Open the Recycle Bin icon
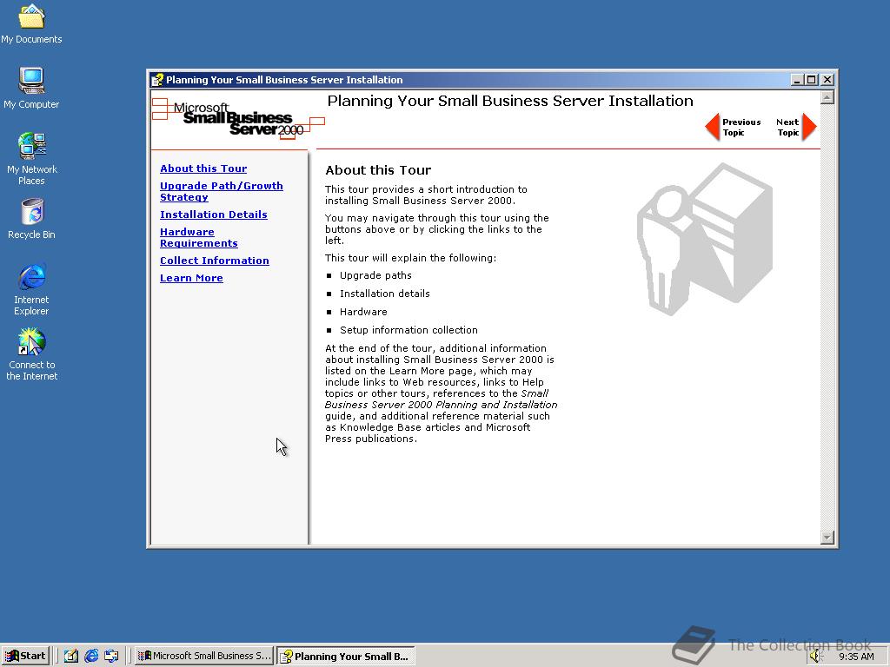890x667 pixels. click(x=31, y=218)
